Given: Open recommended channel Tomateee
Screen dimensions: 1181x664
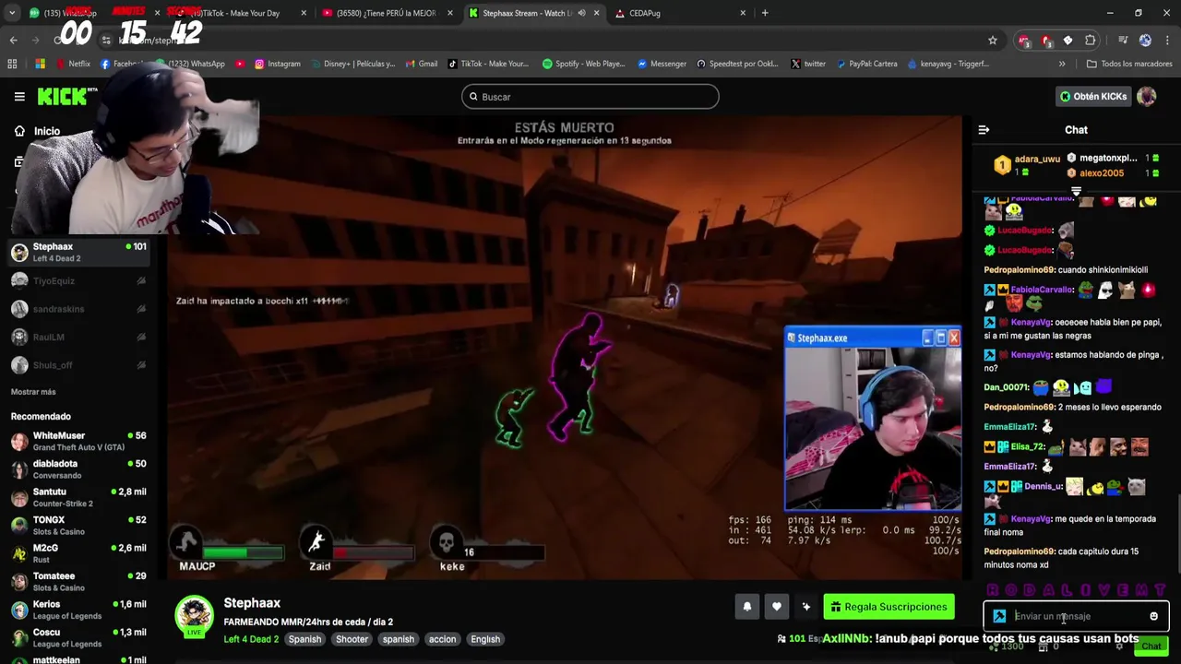Looking at the screenshot, I should tap(78, 582).
